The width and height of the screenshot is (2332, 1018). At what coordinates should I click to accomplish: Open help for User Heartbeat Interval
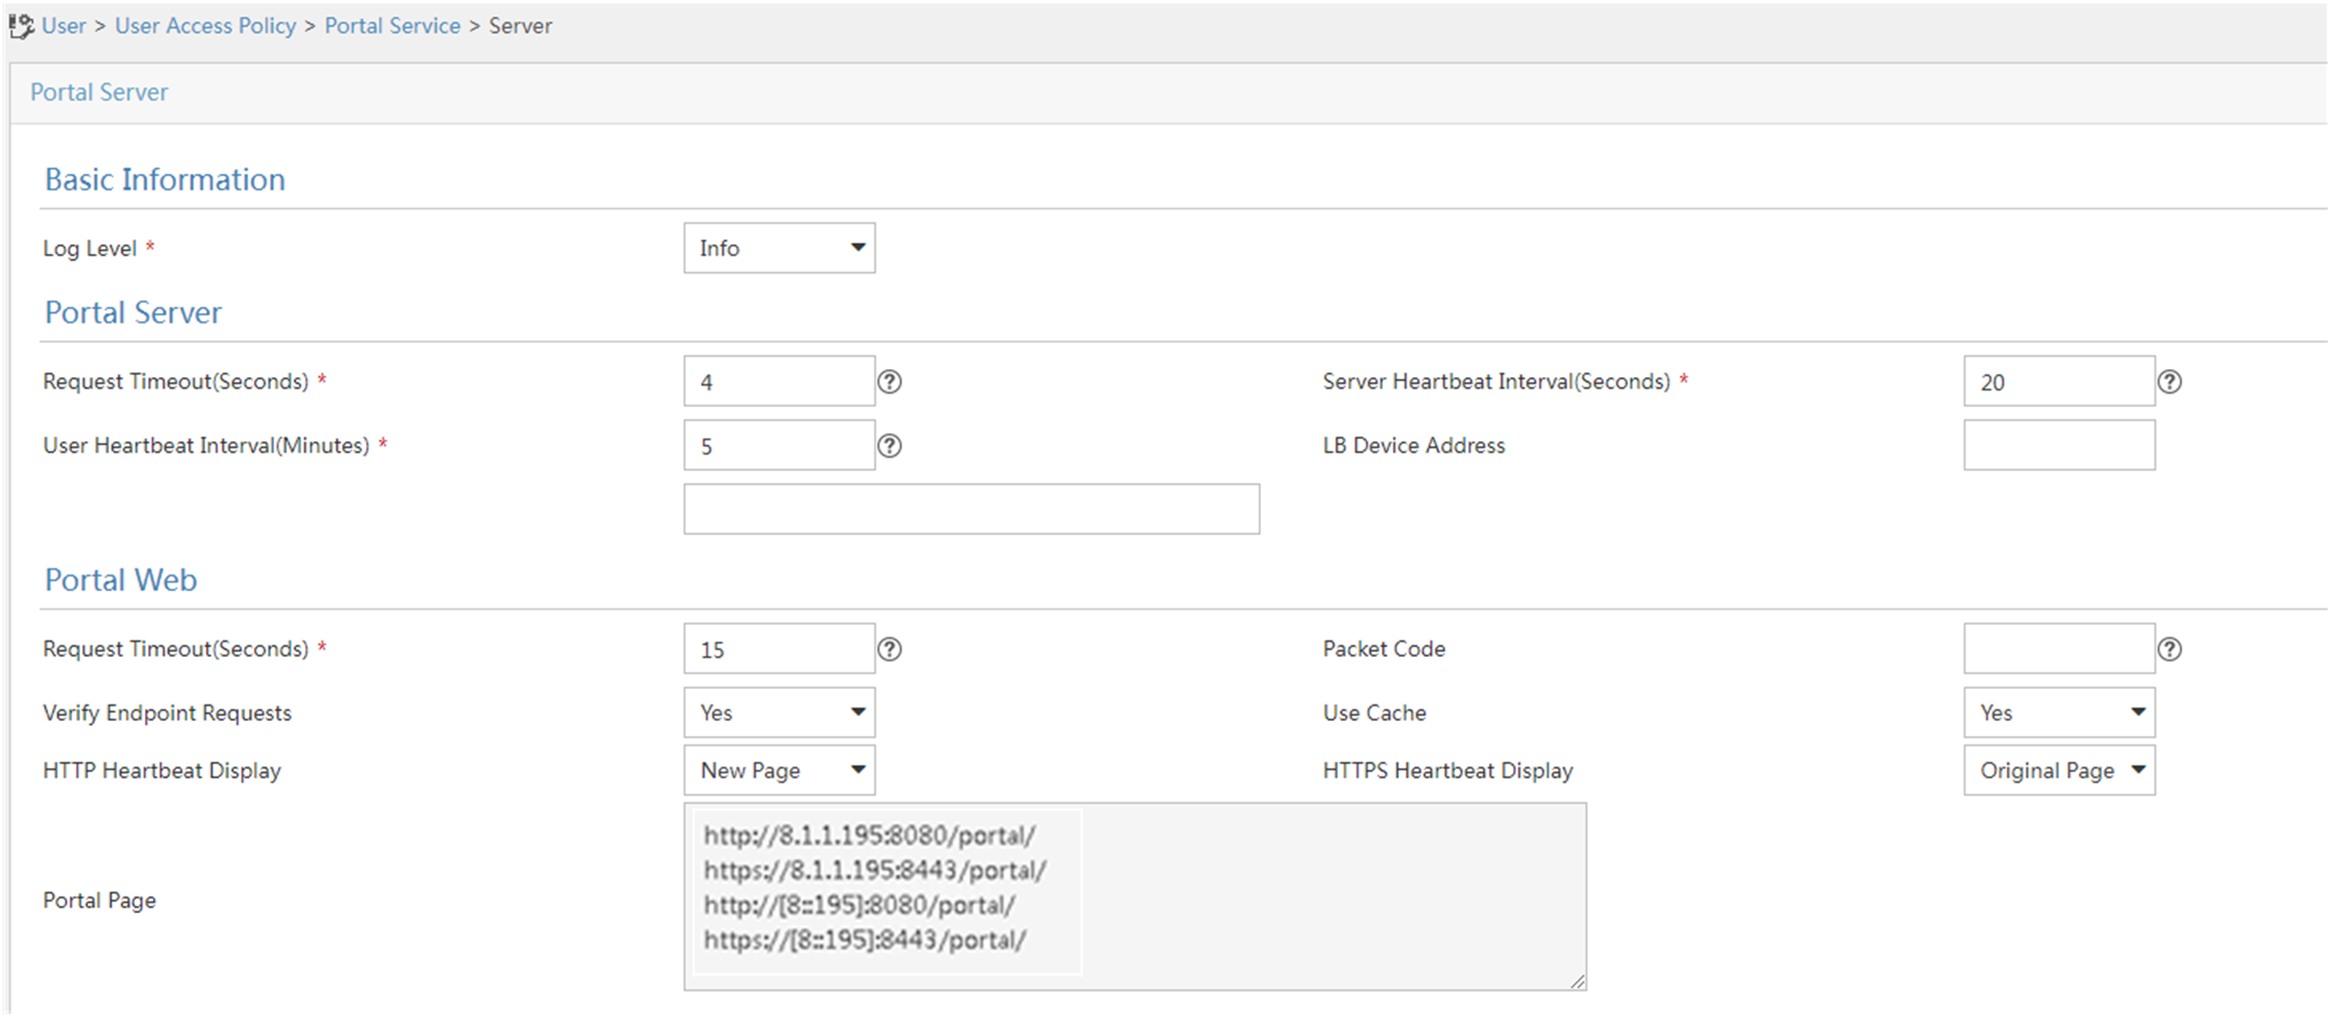coord(890,446)
